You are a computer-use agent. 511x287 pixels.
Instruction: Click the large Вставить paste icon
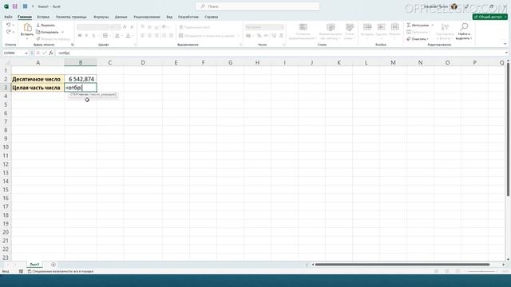[x=27, y=27]
